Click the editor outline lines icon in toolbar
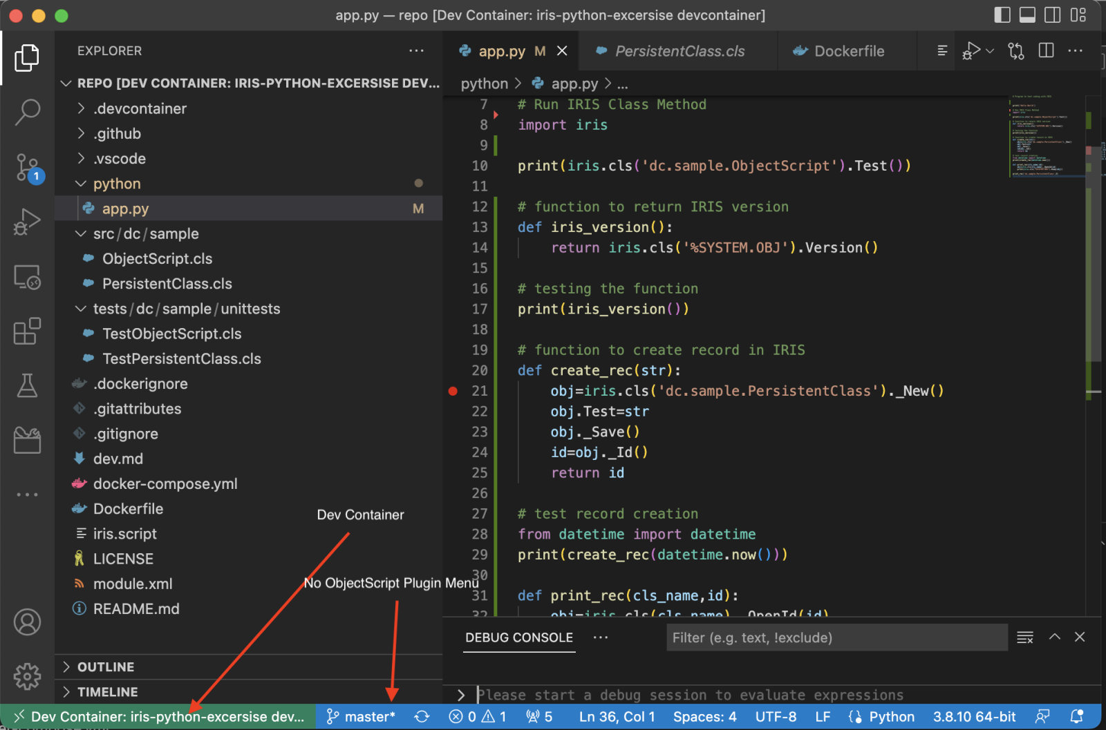Viewport: 1106px width, 730px height. (942, 51)
